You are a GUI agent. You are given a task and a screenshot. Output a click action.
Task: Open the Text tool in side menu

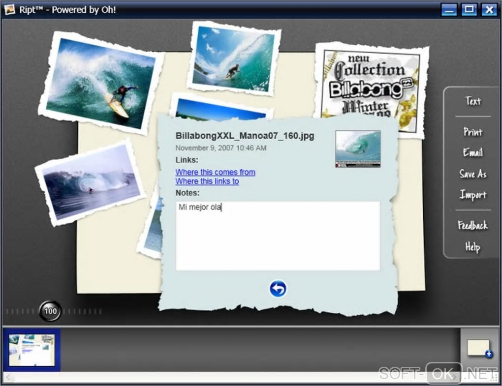pyautogui.click(x=473, y=101)
